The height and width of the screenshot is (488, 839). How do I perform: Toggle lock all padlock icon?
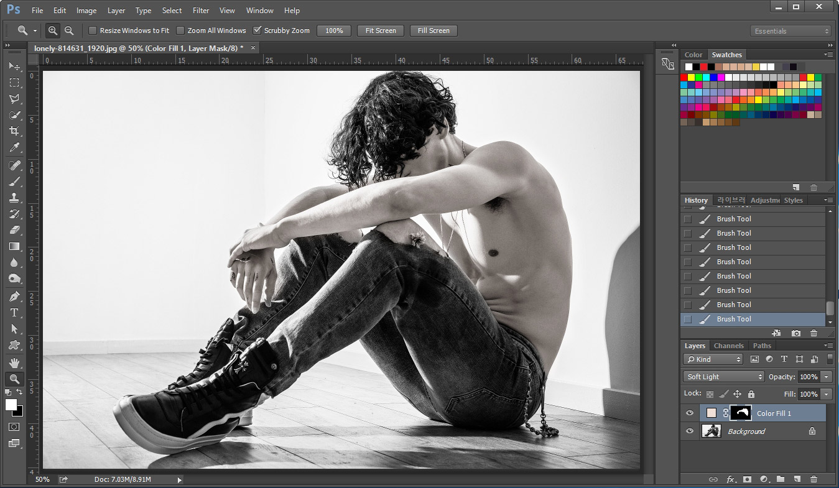click(x=751, y=394)
